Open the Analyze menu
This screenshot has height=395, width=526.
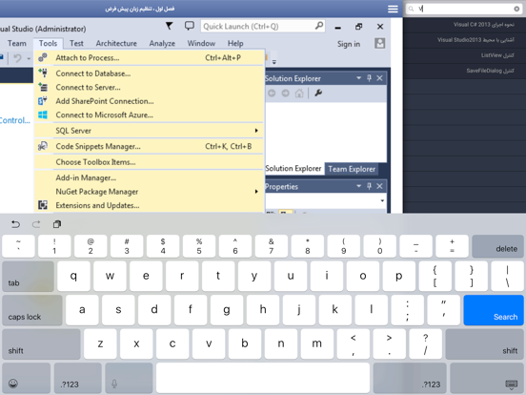pyautogui.click(x=162, y=43)
